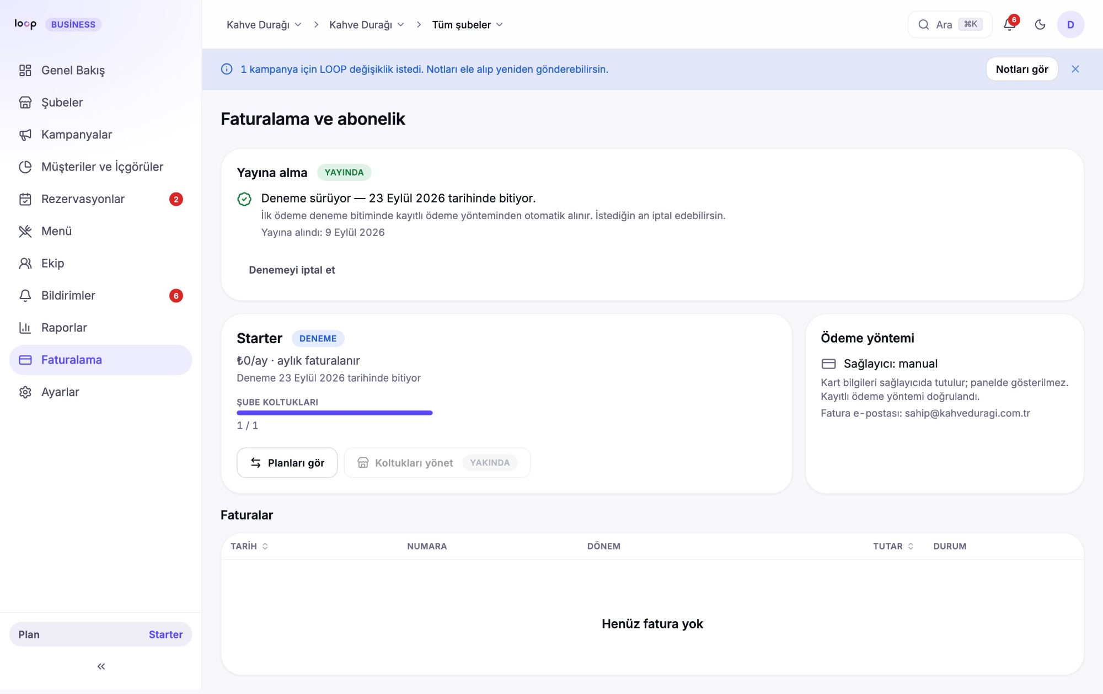
Task: Click the red 2 badge on Rezervasyonlar
Action: pos(176,199)
